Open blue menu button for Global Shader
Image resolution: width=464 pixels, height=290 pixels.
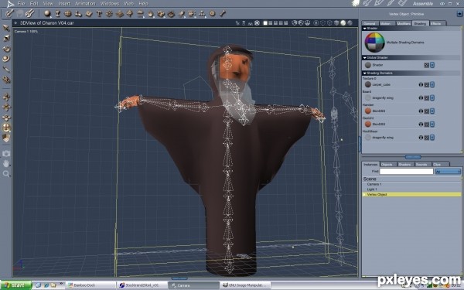point(432,65)
